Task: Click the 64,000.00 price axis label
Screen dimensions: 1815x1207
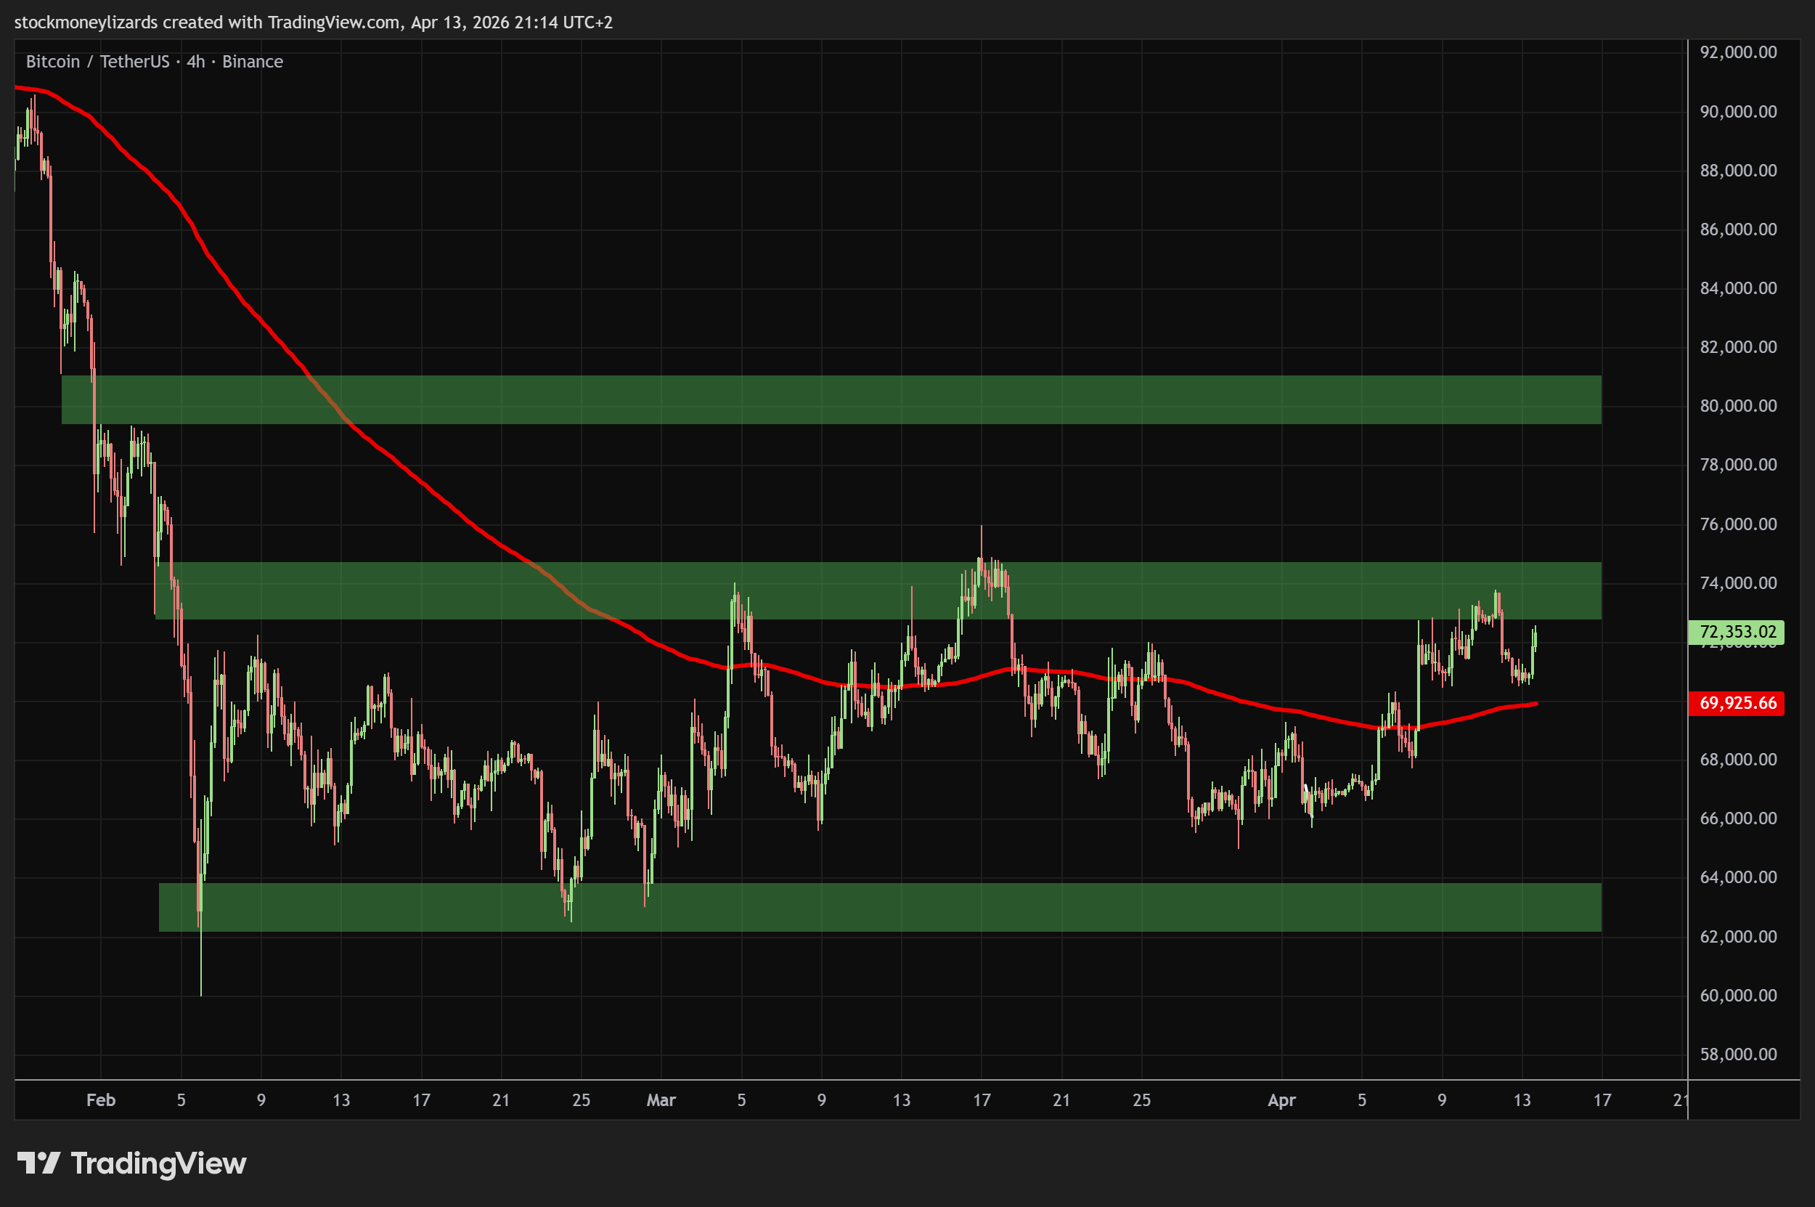Action: (1738, 877)
